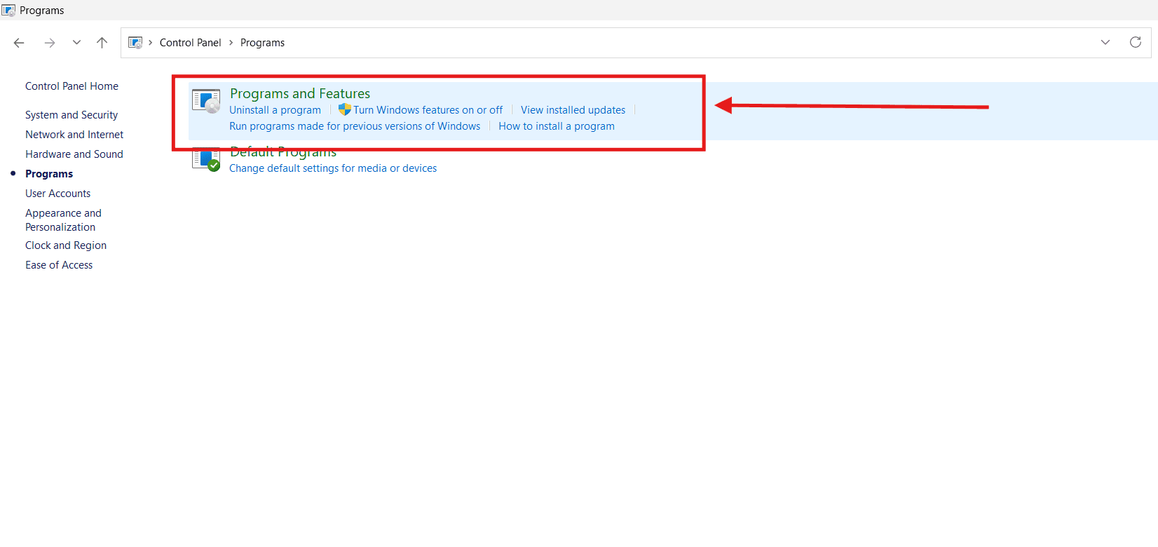This screenshot has height=547, width=1158.
Task: Select Control Panel in the breadcrumb
Action: tap(190, 43)
